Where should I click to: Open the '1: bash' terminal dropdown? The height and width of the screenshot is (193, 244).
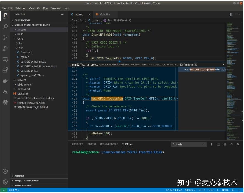[x=189, y=144]
